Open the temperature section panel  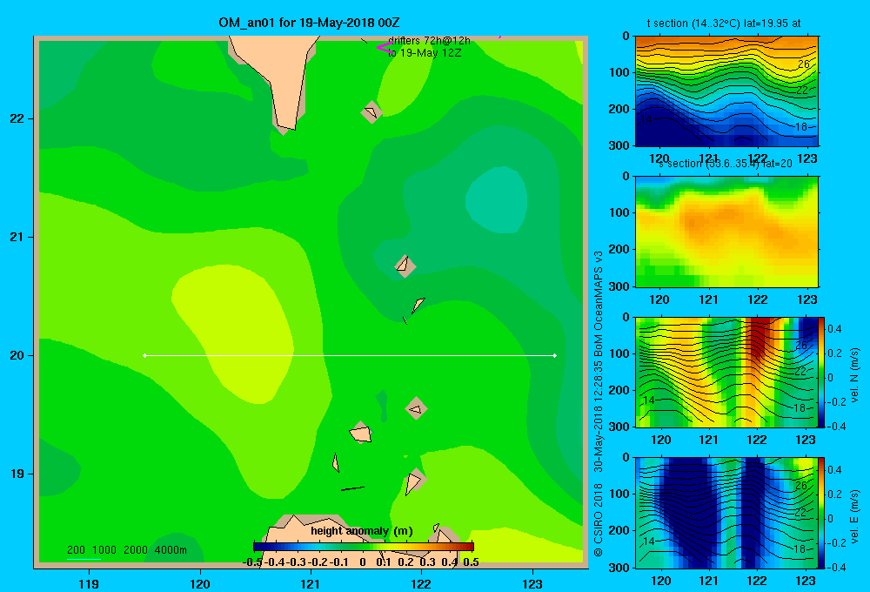726,91
